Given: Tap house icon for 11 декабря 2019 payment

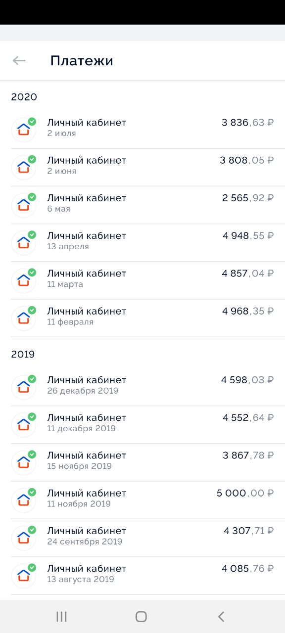Looking at the screenshot, I should tap(24, 424).
